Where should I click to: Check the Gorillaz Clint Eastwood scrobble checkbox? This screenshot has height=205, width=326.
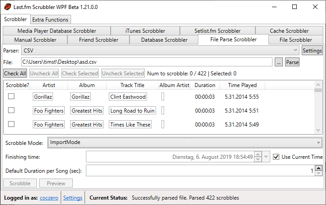click(x=12, y=96)
